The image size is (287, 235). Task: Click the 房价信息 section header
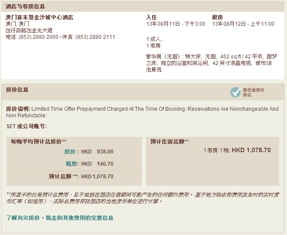click(17, 90)
